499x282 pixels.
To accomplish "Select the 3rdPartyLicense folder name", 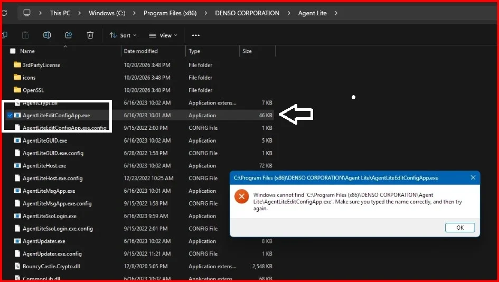I will click(41, 65).
